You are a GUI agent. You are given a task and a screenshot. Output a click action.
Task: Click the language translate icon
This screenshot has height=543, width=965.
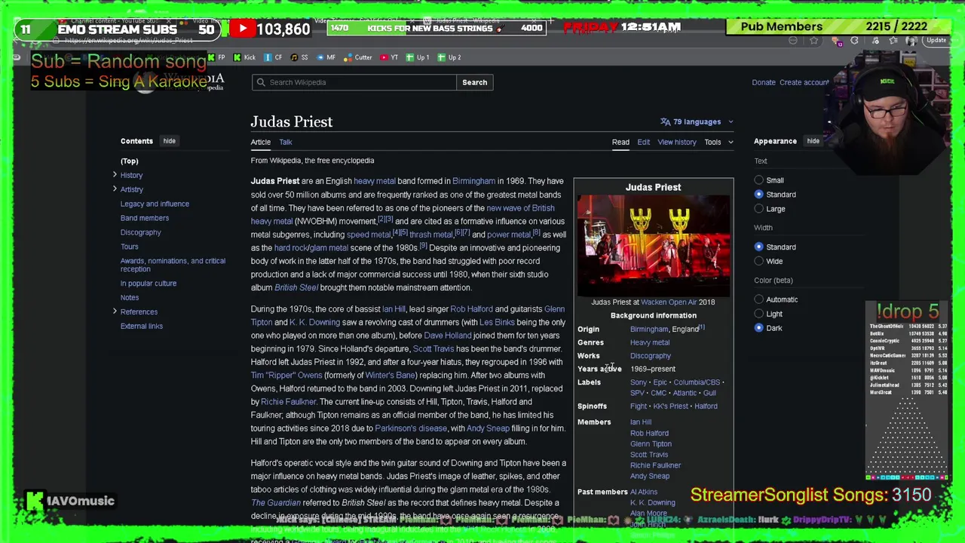click(x=665, y=121)
